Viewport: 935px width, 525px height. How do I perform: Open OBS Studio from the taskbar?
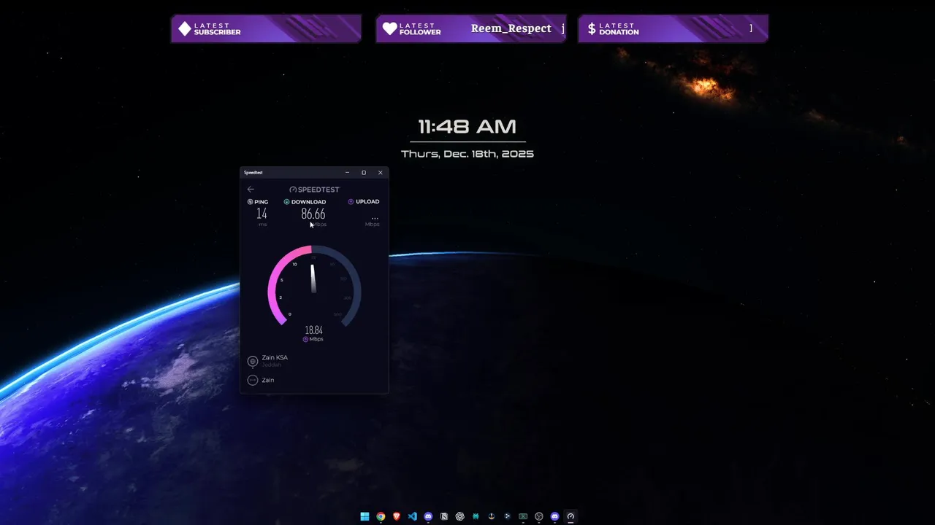coord(539,516)
